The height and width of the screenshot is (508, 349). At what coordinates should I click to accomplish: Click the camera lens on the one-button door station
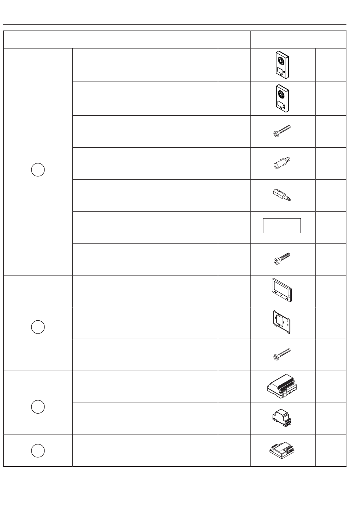(281, 61)
